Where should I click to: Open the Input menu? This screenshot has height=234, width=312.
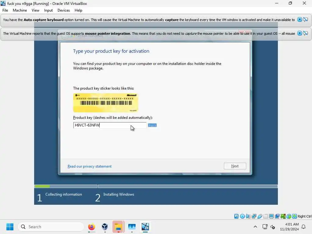point(48,10)
